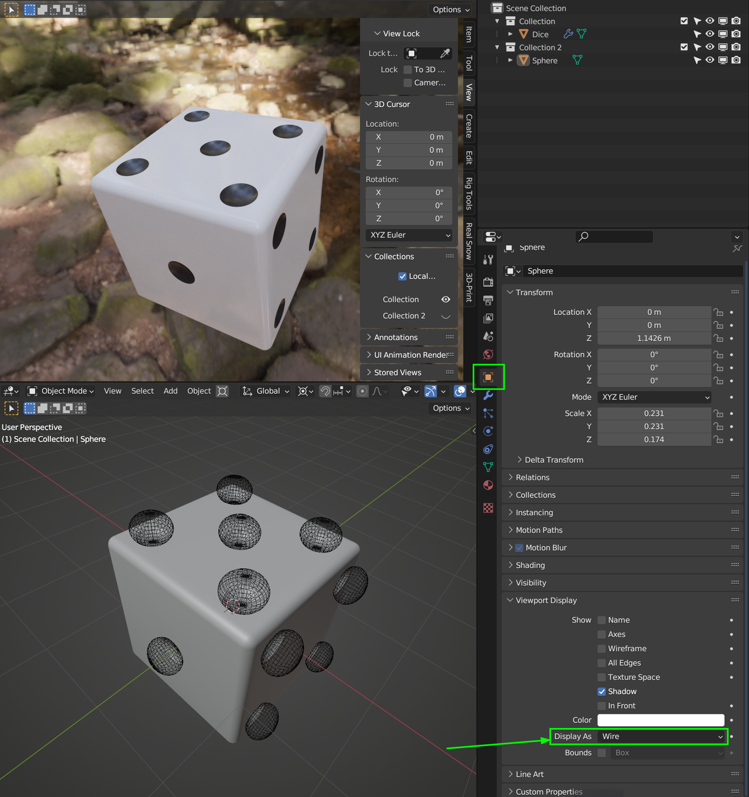
Task: Click the Location X field in Transform
Action: click(x=654, y=312)
